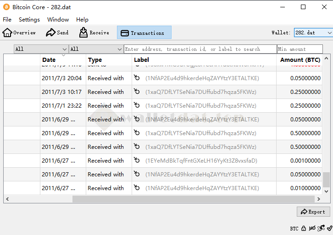
Task: Click the BTC unit selector in status bar
Action: [294, 228]
